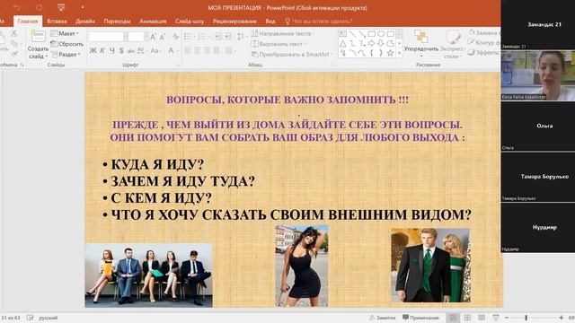Select the right arrow shape
This screenshot has height=323, width=575.
(x=371, y=44)
